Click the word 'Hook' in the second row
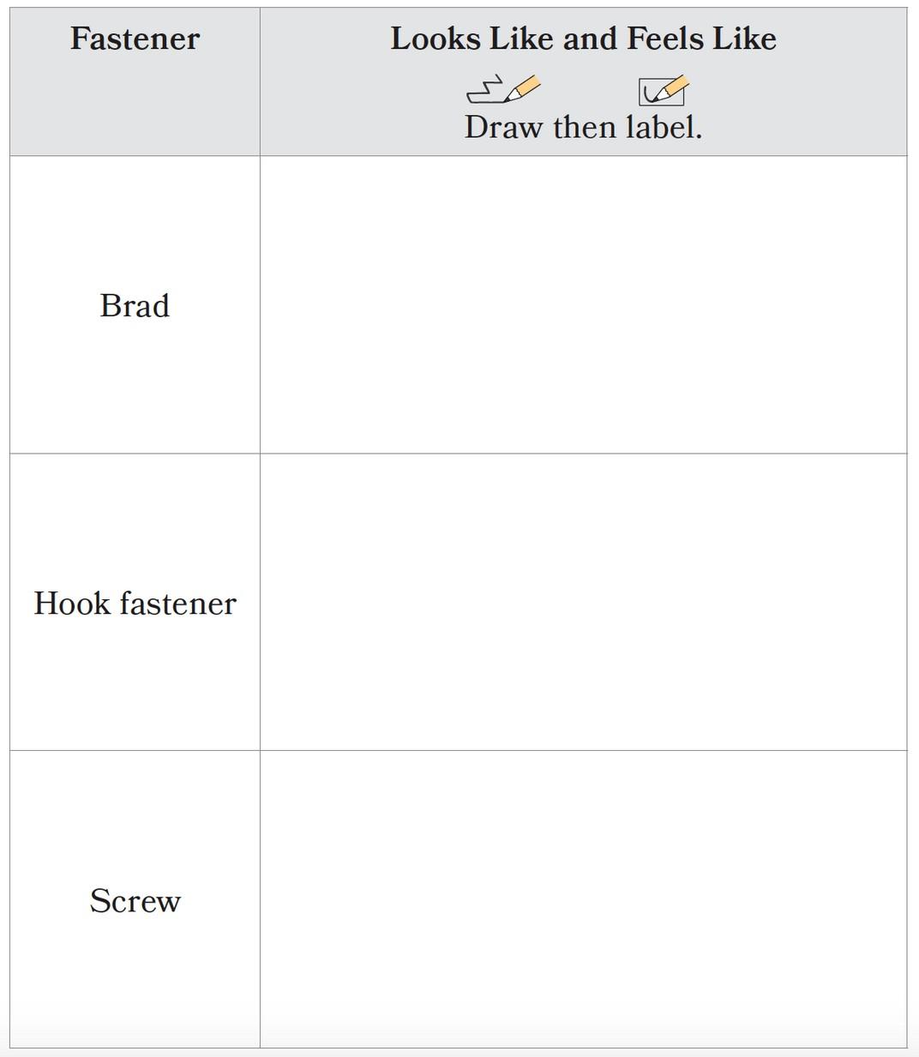This screenshot has width=919, height=1057. pos(72,604)
